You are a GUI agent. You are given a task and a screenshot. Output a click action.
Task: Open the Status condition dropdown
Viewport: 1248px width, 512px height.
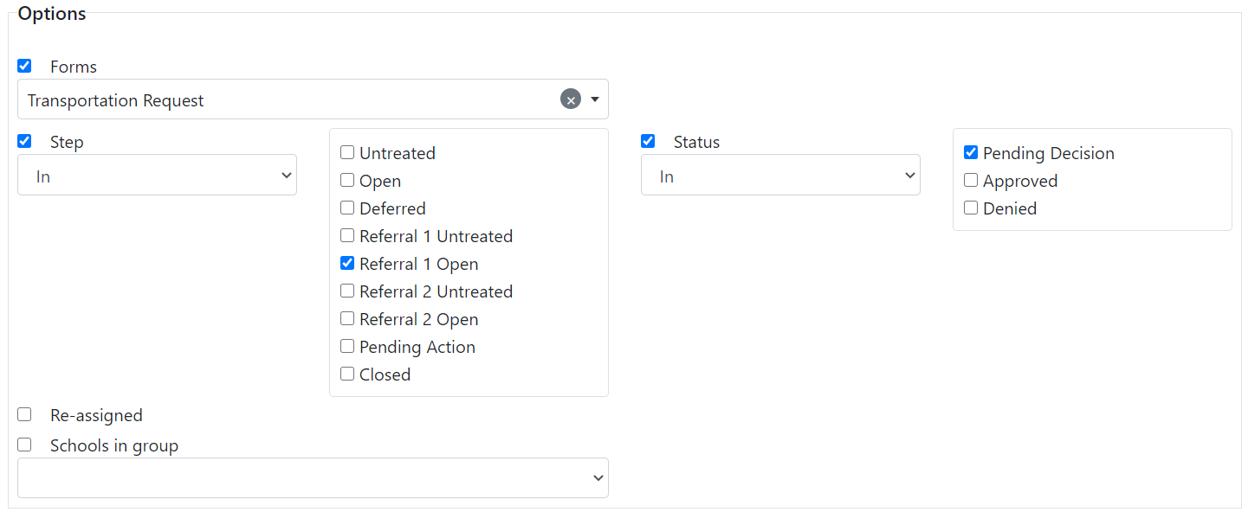[x=779, y=174]
